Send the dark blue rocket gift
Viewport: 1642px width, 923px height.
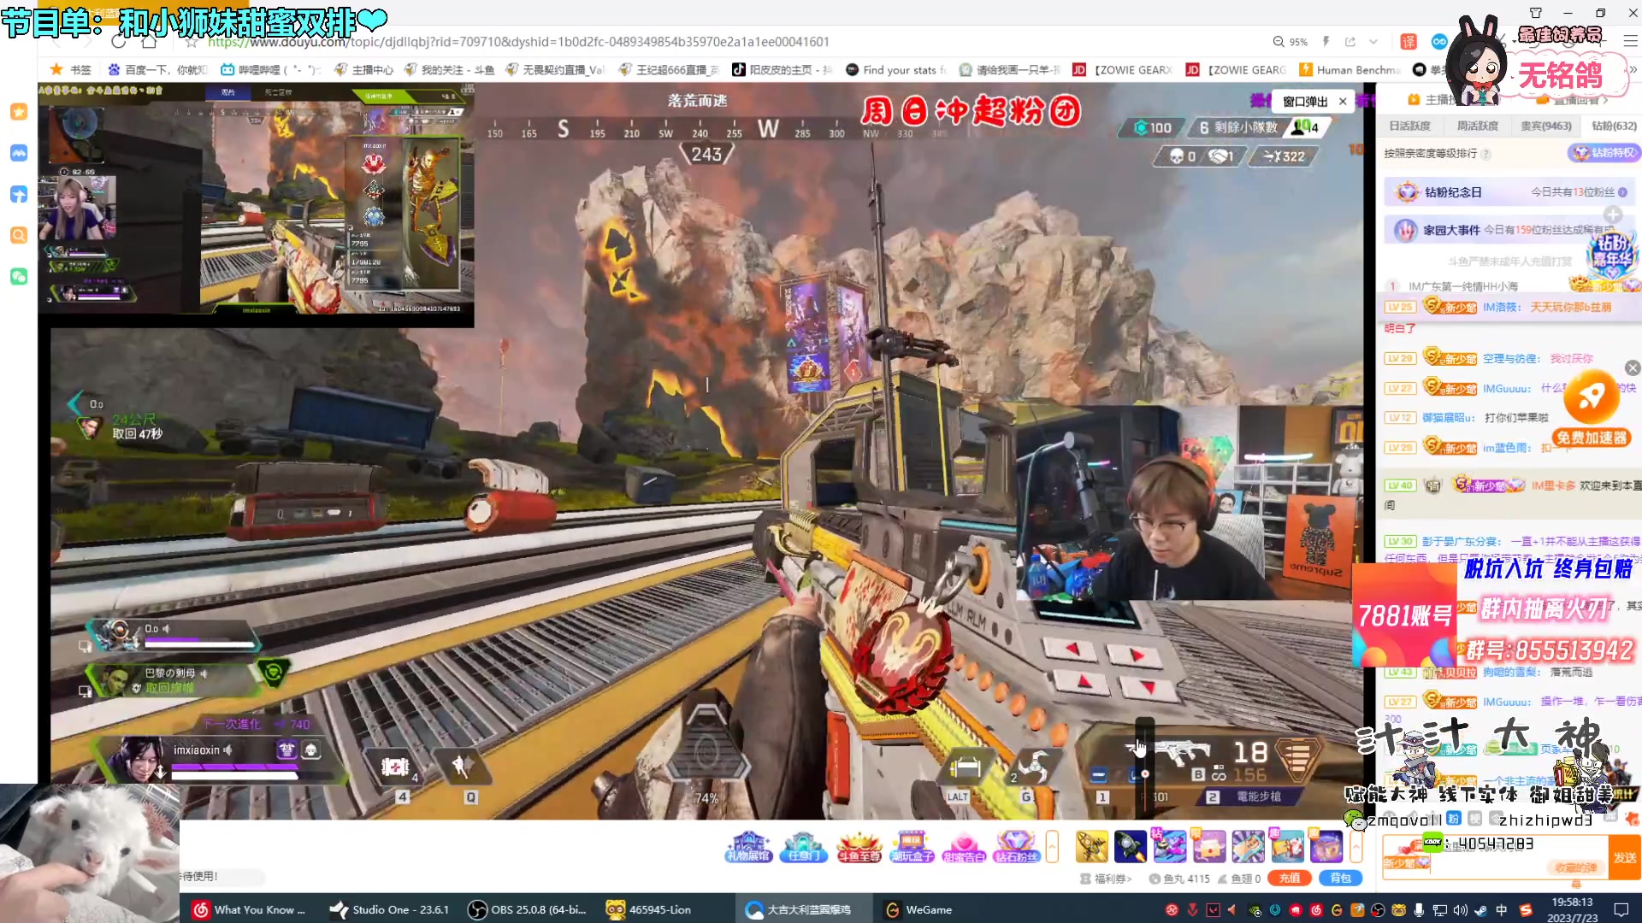point(1130,846)
